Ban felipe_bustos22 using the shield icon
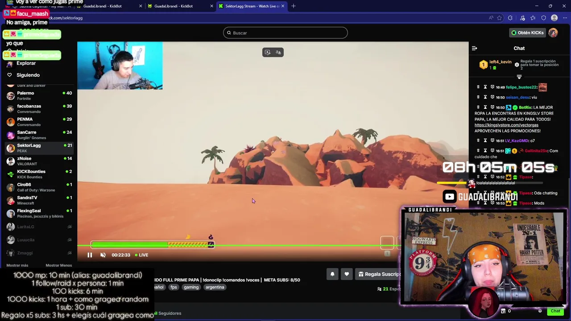The image size is (571, 321). pyautogui.click(x=492, y=87)
